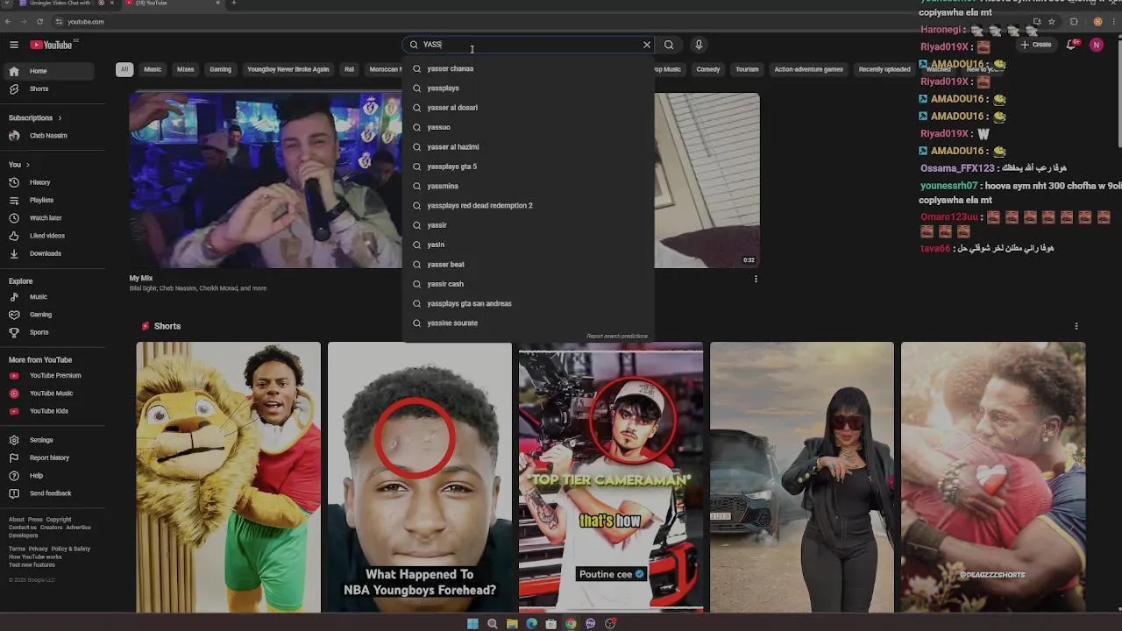
Task: Select YoungBoy Never Broke Again chip
Action: click(x=288, y=69)
